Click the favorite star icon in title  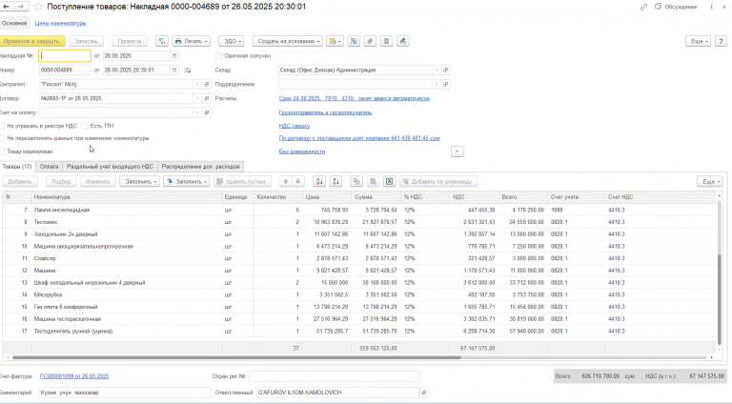[x=38, y=7]
